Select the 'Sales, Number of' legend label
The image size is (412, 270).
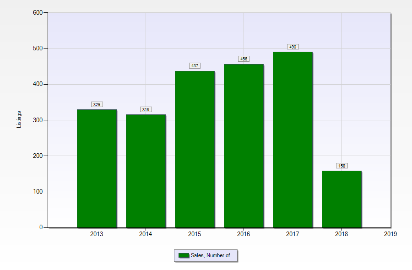[210, 255]
